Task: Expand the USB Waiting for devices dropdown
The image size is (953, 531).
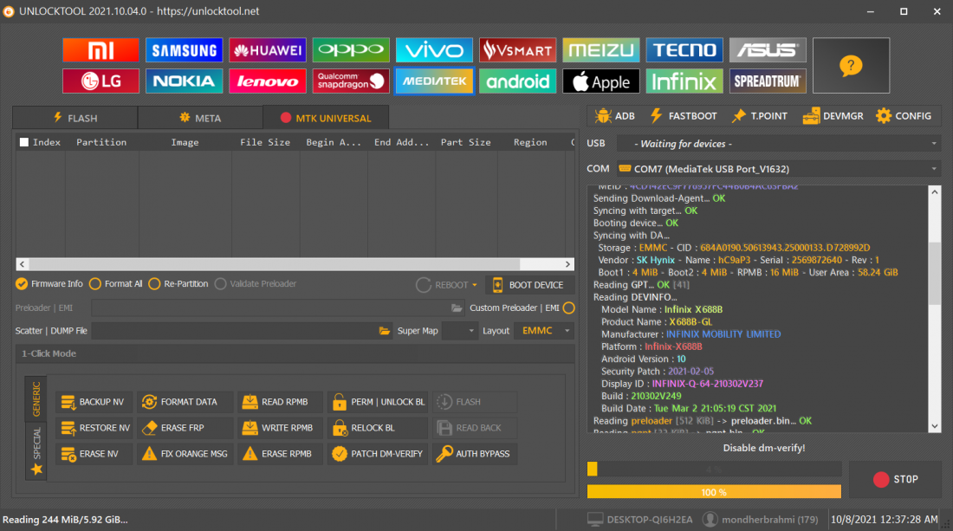Action: click(779, 144)
